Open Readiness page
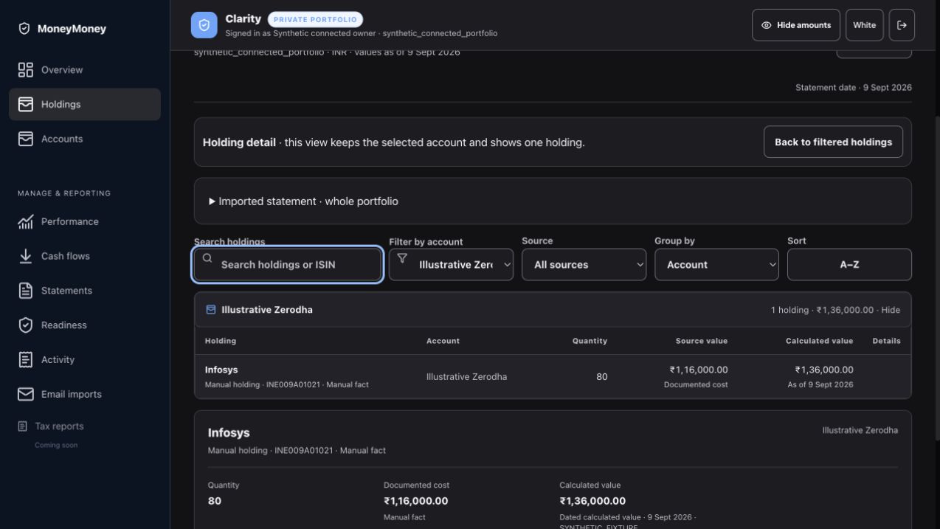The width and height of the screenshot is (940, 529). 85,325
